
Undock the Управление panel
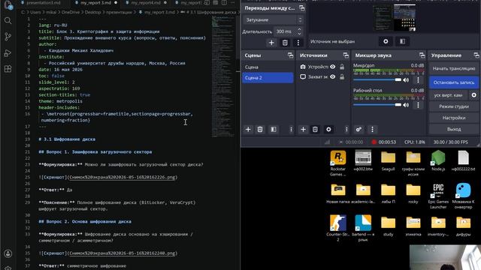[476, 55]
